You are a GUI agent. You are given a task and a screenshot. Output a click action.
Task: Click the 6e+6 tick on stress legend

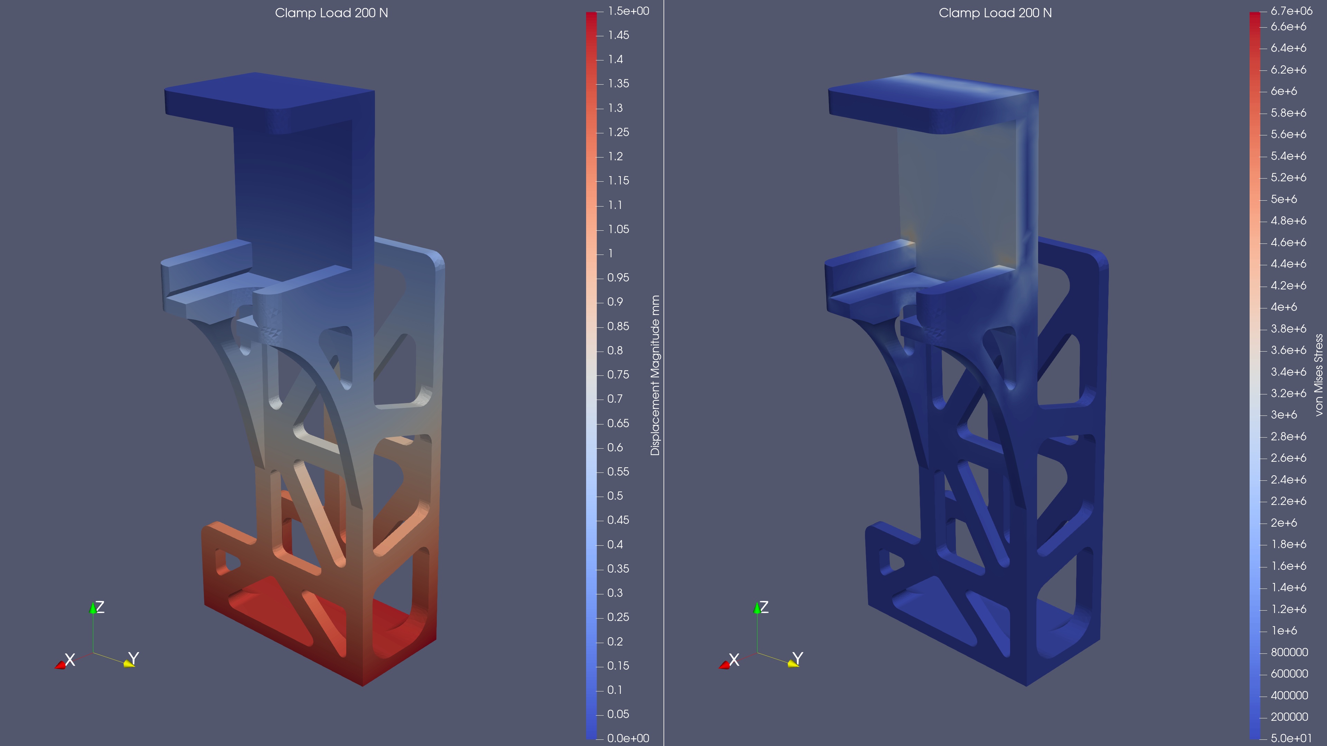coord(1284,91)
